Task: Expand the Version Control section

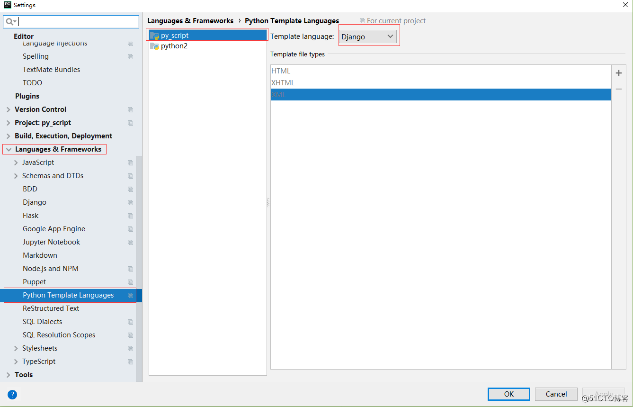Action: (x=8, y=109)
